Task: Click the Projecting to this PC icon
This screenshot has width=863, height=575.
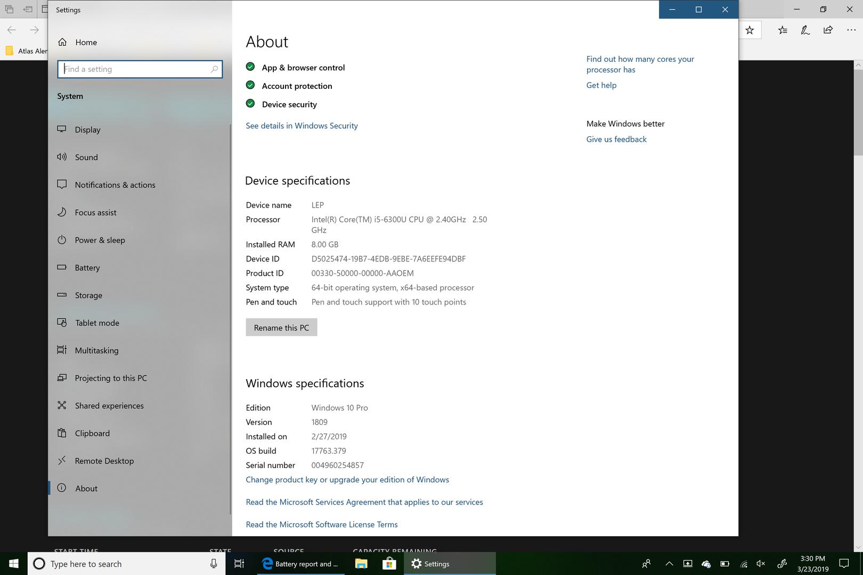Action: tap(62, 377)
